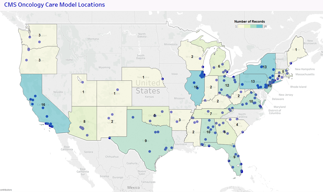Click the 2 count label on Indiana
The image size is (323, 192).
click(x=211, y=87)
